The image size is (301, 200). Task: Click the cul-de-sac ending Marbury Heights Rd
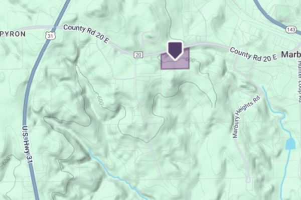point(248,180)
